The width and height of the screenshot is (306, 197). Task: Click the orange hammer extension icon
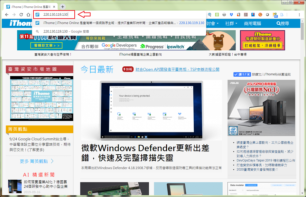pyautogui.click(x=260, y=15)
